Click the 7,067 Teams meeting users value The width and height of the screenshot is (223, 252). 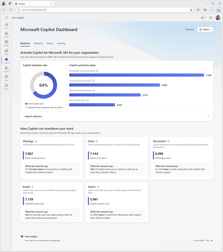(29, 154)
